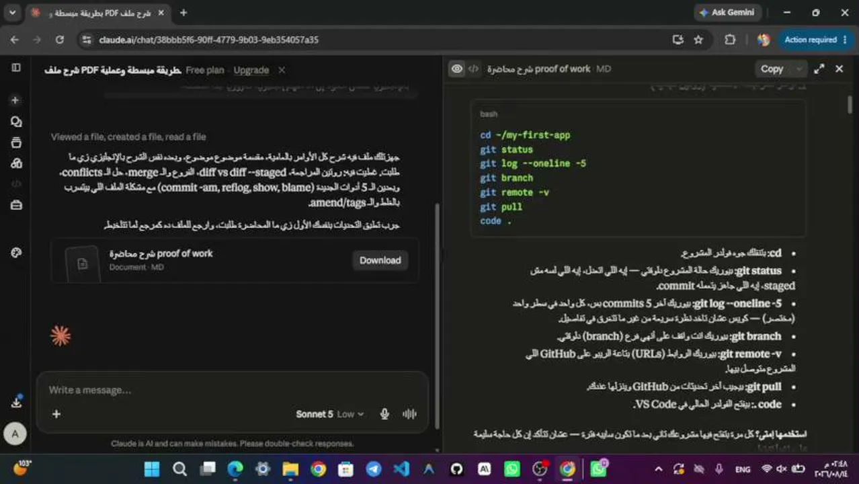Click 'code .' line in bash block

pos(495,220)
